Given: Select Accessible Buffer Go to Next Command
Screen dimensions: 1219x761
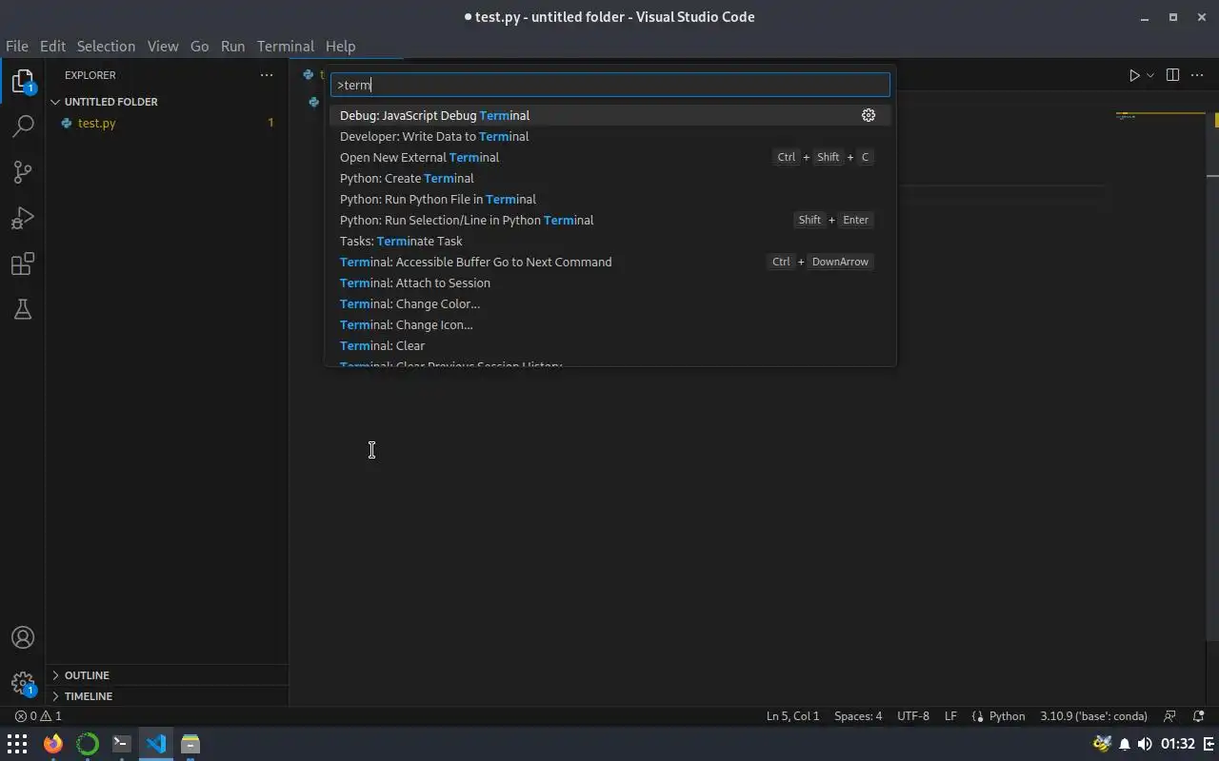Looking at the screenshot, I should click(x=609, y=262).
